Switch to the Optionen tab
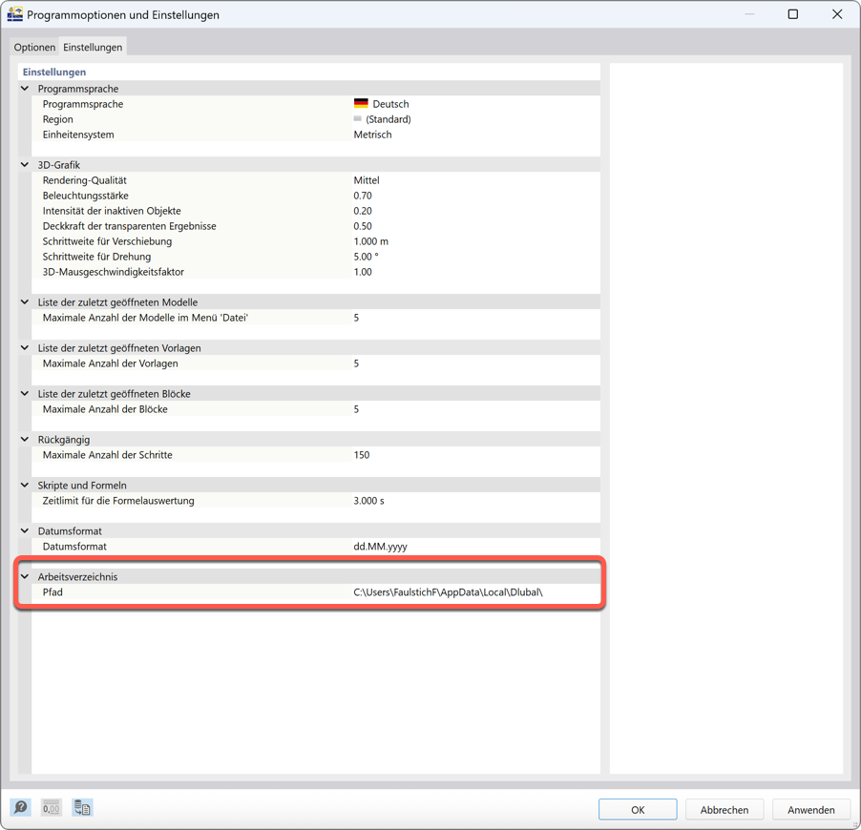The image size is (861, 830). (34, 47)
